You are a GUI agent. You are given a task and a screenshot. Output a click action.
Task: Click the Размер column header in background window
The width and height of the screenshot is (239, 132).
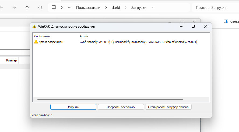pos(12,60)
